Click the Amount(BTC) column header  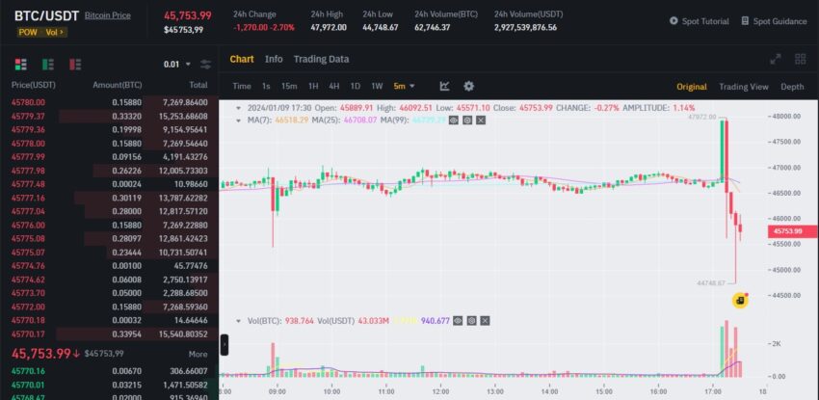click(117, 85)
